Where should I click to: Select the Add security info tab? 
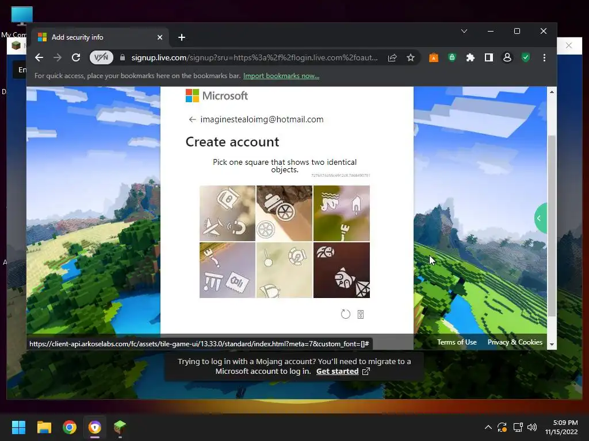pos(101,37)
